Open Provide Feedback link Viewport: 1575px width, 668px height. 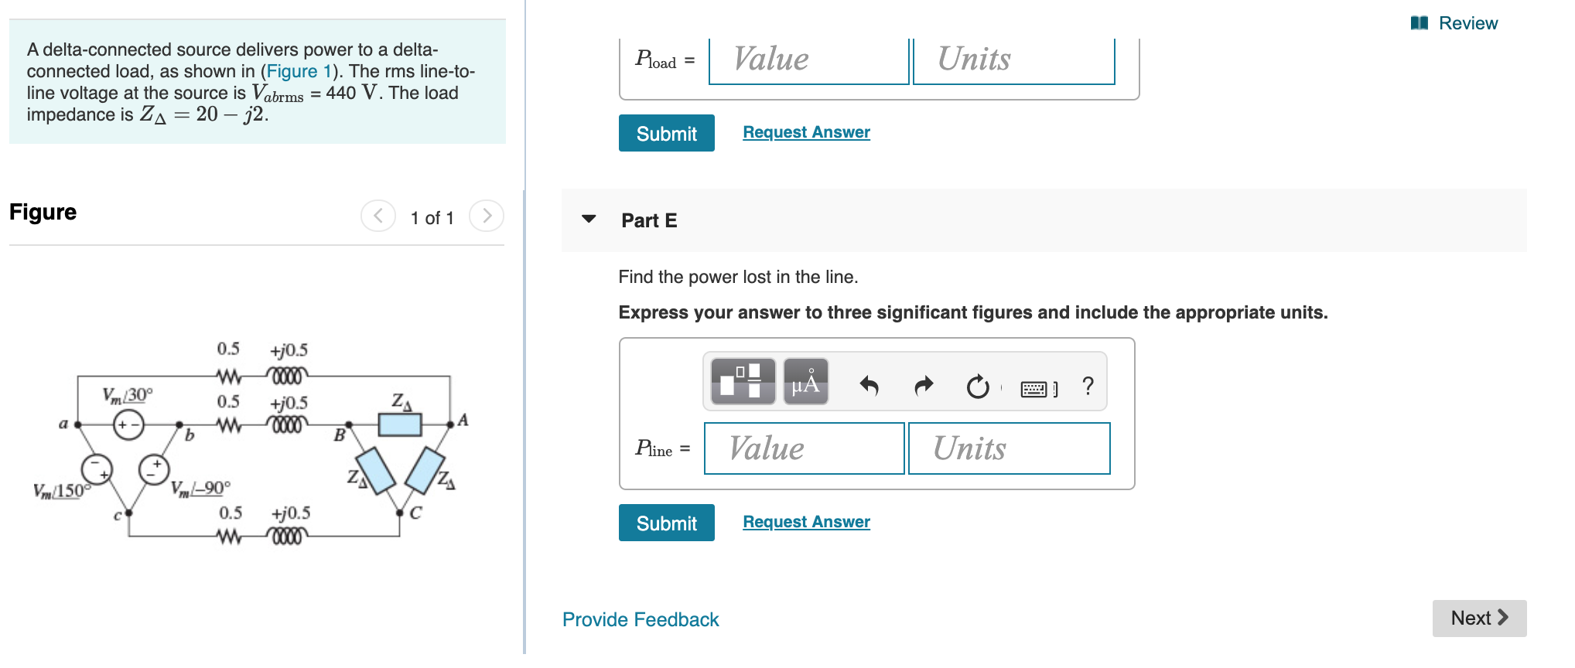tap(641, 619)
